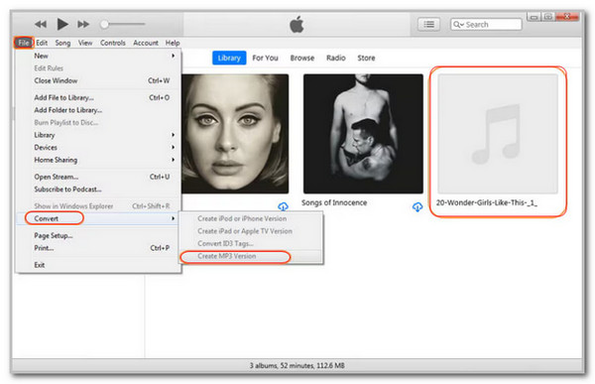Image resolution: width=595 pixels, height=384 pixels.
Task: Choose Close Window from File menu
Action: tap(98, 80)
